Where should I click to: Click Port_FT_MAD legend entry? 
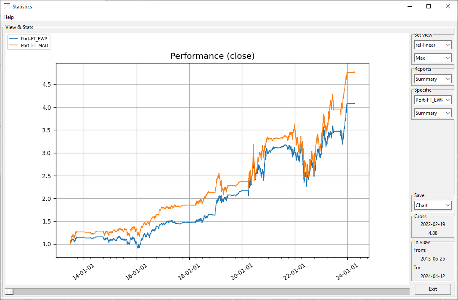pyautogui.click(x=29, y=45)
